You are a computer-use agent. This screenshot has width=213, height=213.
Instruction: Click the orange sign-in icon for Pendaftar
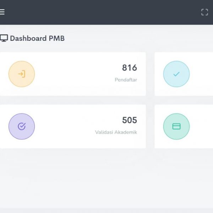click(x=22, y=74)
